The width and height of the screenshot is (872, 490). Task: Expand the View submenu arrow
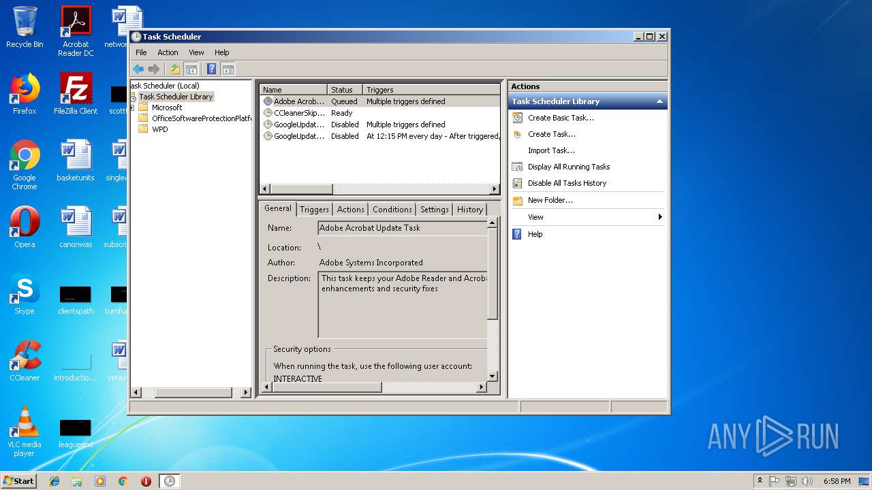pos(659,217)
